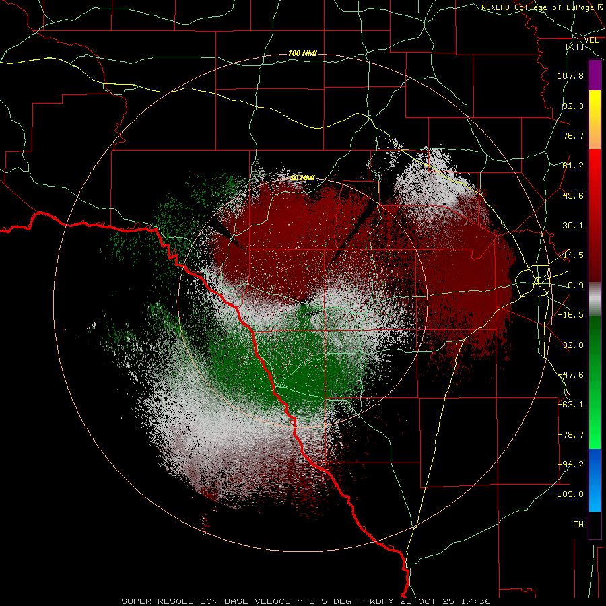Click the SUPER-RESOLUTION BASE VELOCITY caption at bottom
606x606 pixels.
point(306,601)
